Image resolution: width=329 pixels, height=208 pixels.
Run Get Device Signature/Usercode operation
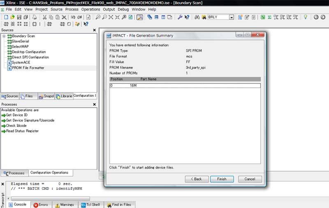(x=30, y=121)
